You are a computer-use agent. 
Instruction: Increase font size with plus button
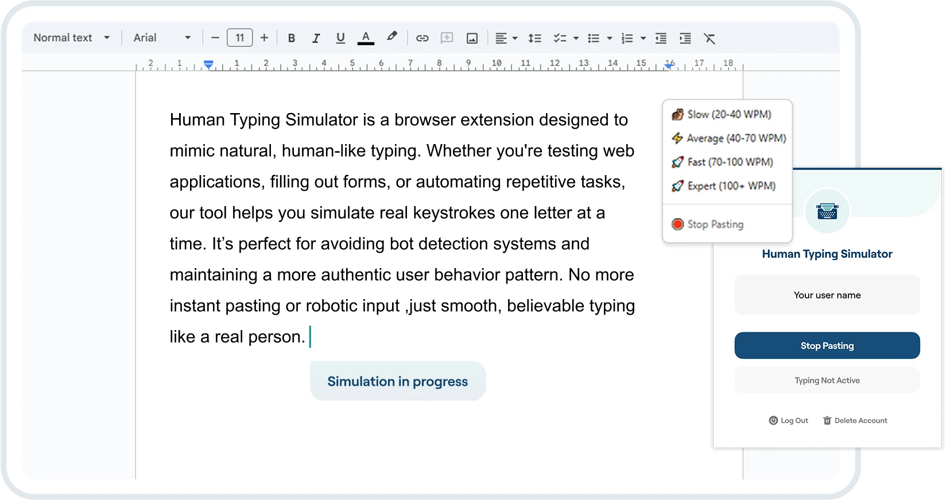click(x=264, y=38)
